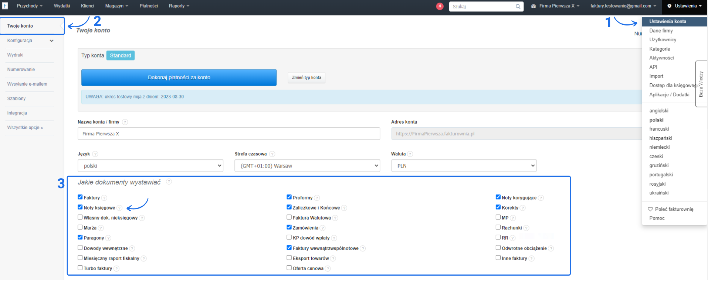Enable the Rachunki checkbox
The height and width of the screenshot is (283, 708).
click(498, 227)
